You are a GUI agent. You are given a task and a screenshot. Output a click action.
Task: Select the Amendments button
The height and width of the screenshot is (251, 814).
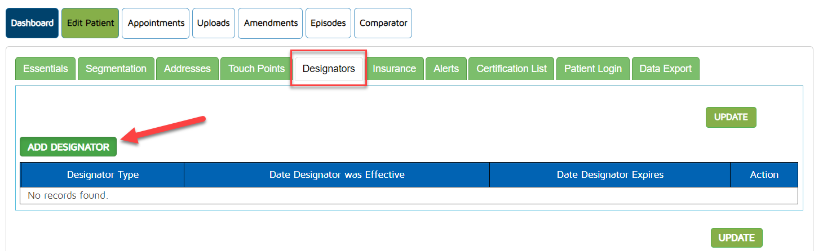271,23
